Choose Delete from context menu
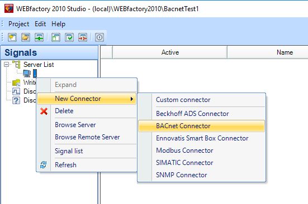Screen dimensions: 308x204 click(x=87, y=111)
